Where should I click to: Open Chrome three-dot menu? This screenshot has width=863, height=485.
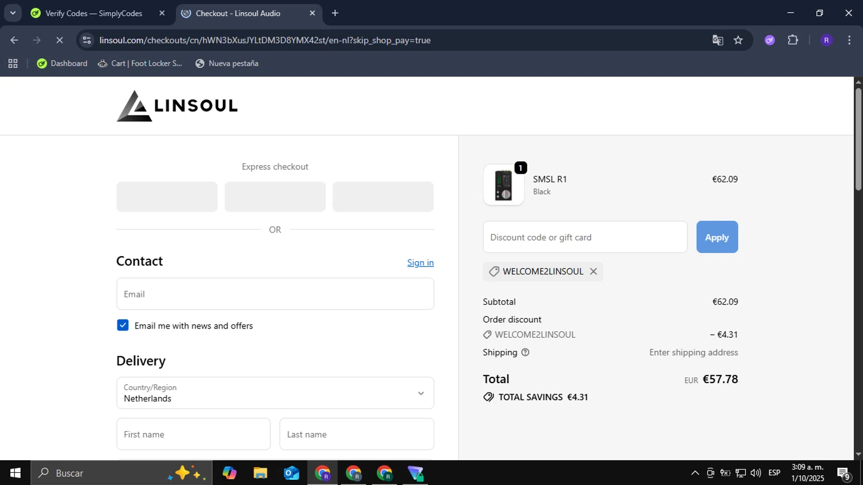click(x=849, y=40)
